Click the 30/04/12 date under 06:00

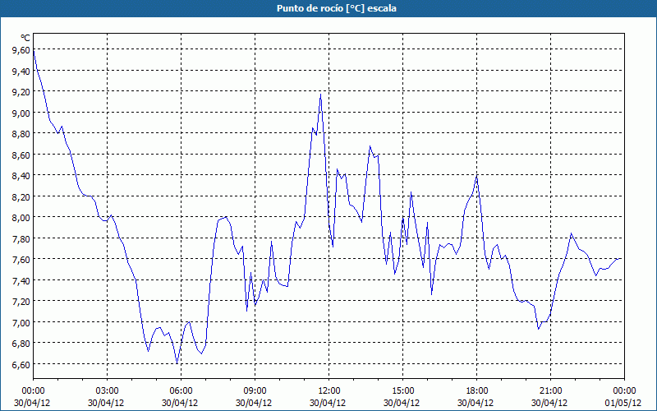click(x=180, y=403)
